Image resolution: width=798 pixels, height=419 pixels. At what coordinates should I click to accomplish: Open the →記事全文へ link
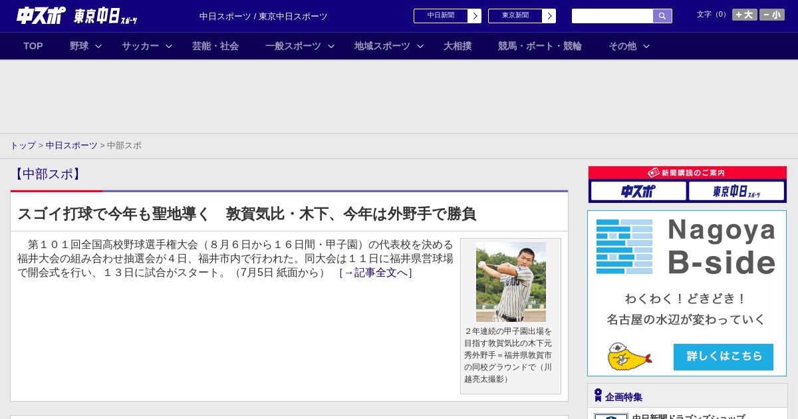pos(376,273)
